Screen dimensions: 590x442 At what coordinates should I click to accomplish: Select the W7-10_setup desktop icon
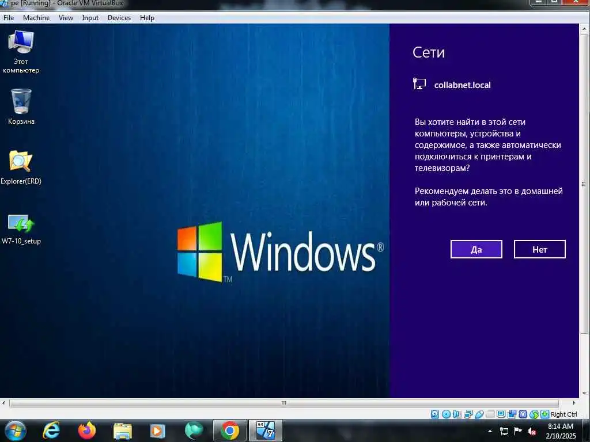click(x=21, y=229)
